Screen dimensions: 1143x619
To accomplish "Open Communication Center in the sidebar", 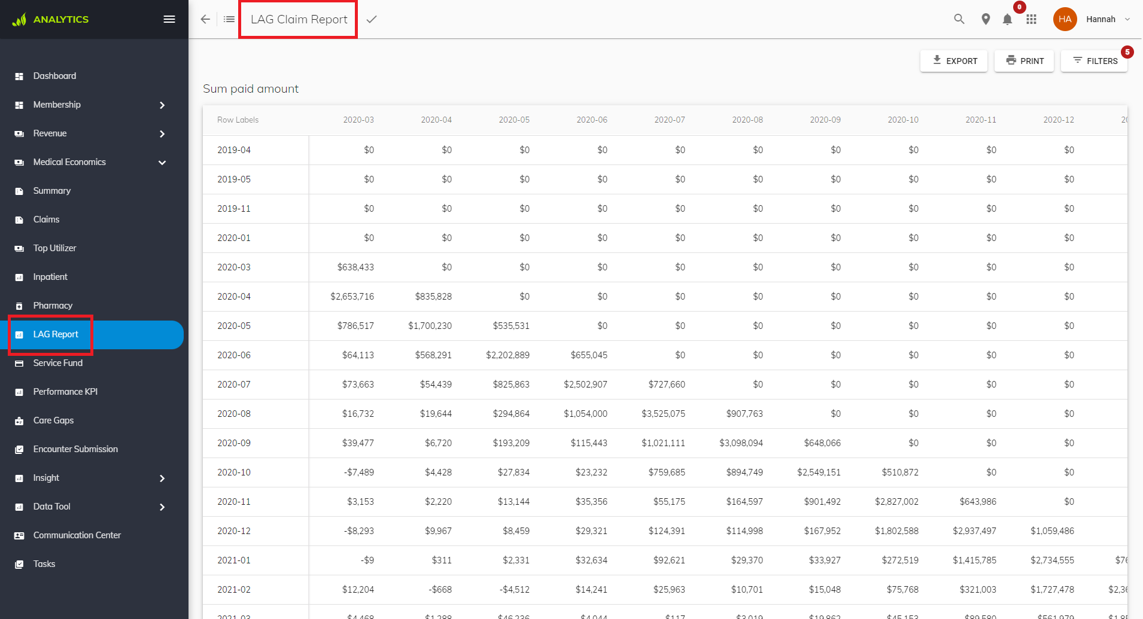I will pyautogui.click(x=77, y=535).
